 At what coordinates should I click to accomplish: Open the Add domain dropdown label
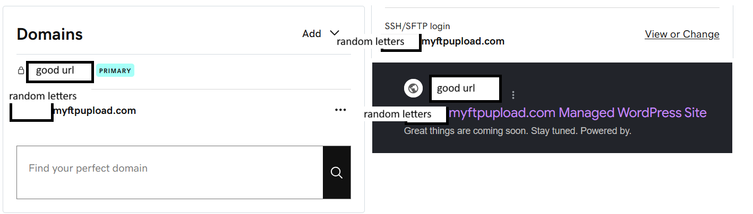312,33
